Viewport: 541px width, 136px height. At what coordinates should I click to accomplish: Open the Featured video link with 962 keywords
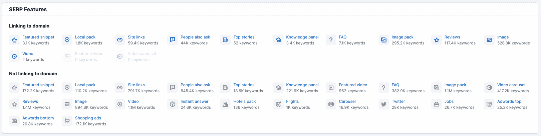pyautogui.click(x=353, y=85)
